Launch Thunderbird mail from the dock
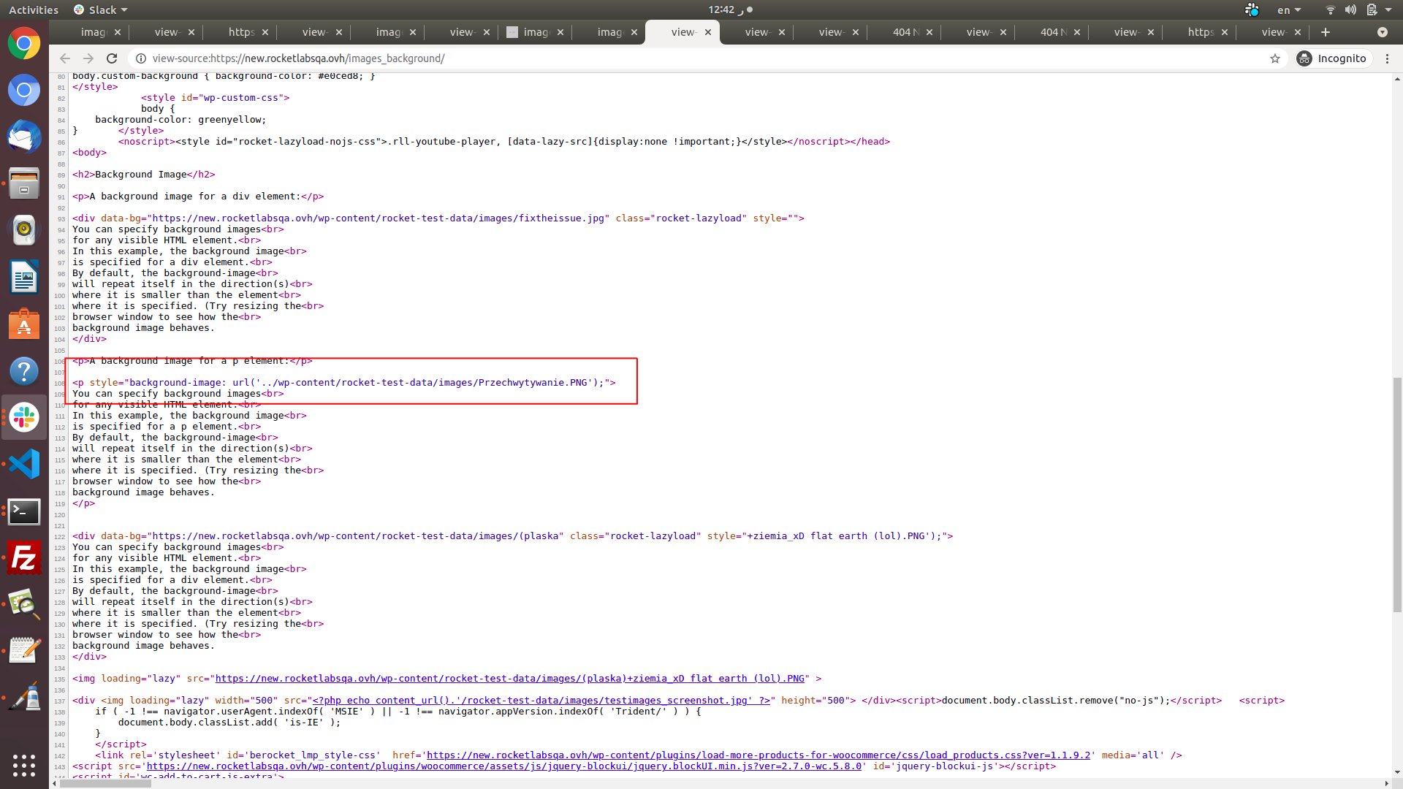Viewport: 1403px width, 789px height. pos(24,137)
